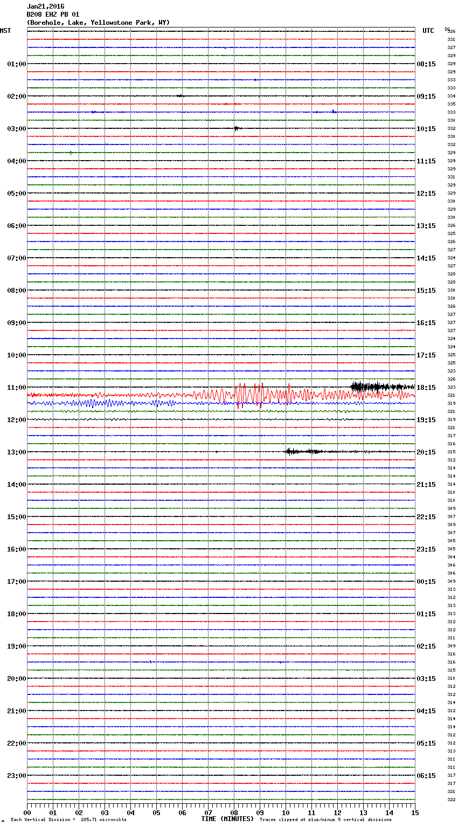Click the 22:00 MST row label

pos(16,743)
